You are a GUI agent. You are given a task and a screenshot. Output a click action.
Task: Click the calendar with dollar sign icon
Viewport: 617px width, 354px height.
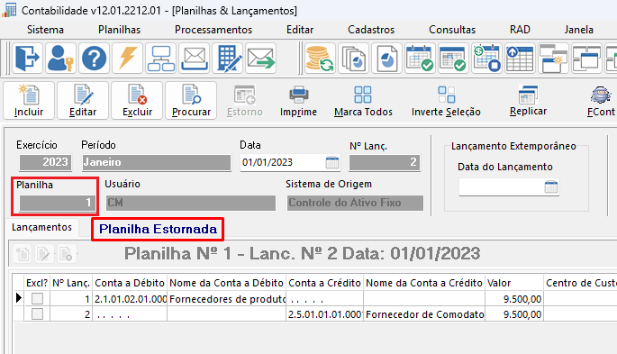coord(486,59)
